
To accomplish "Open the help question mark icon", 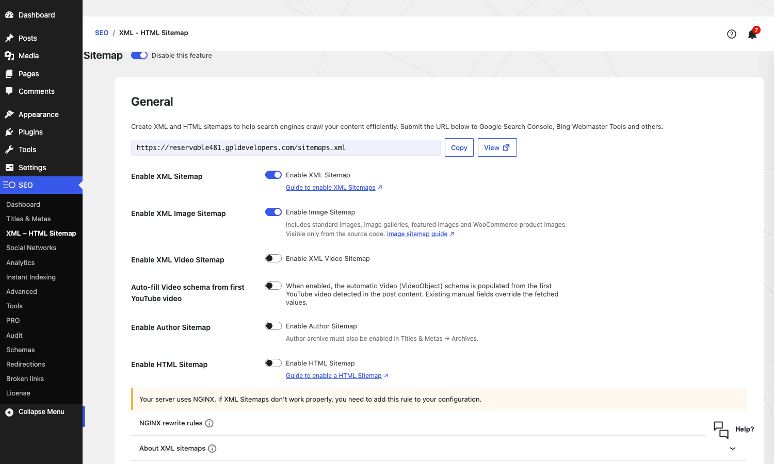I will click(x=732, y=34).
